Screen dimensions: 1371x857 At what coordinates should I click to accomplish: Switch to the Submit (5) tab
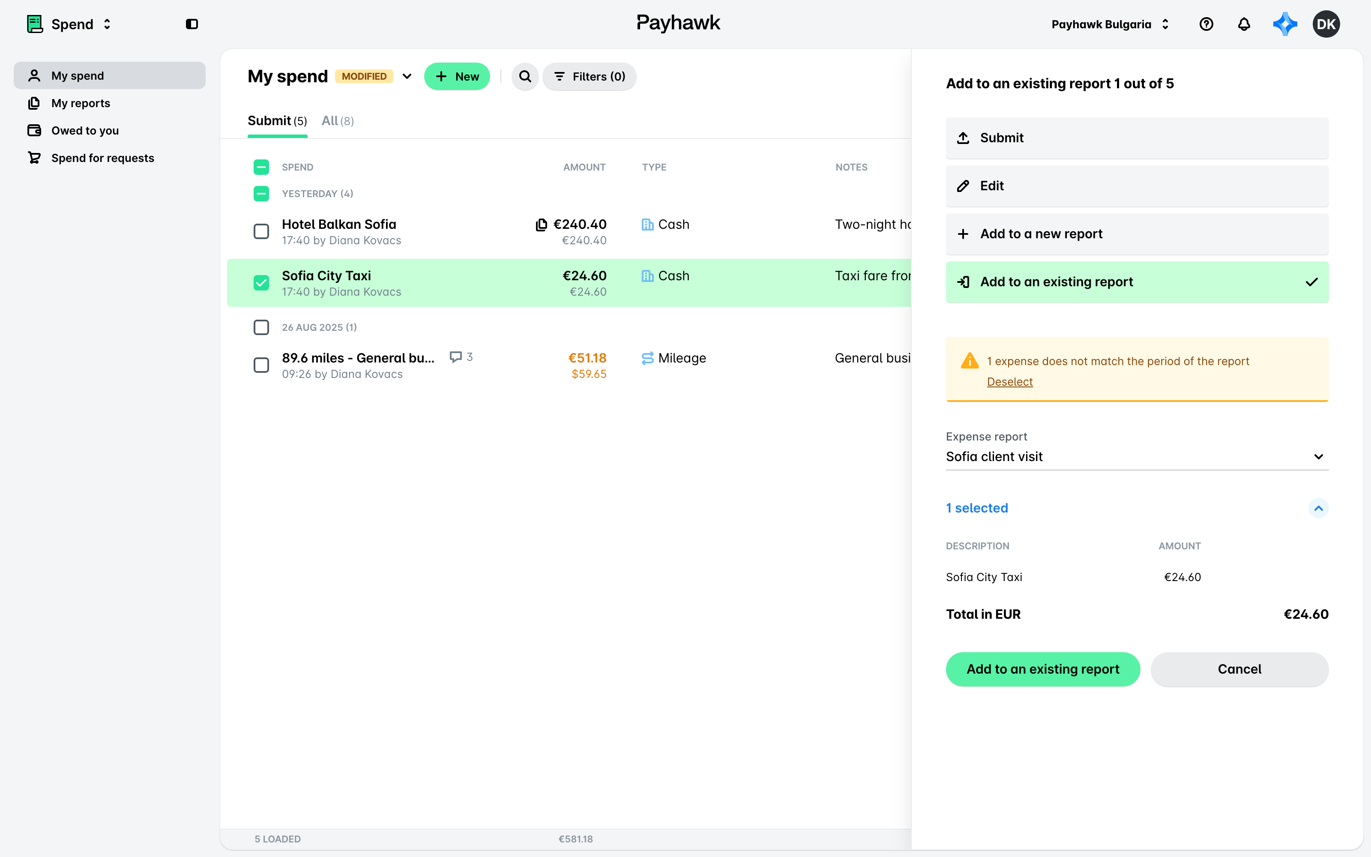(277, 121)
